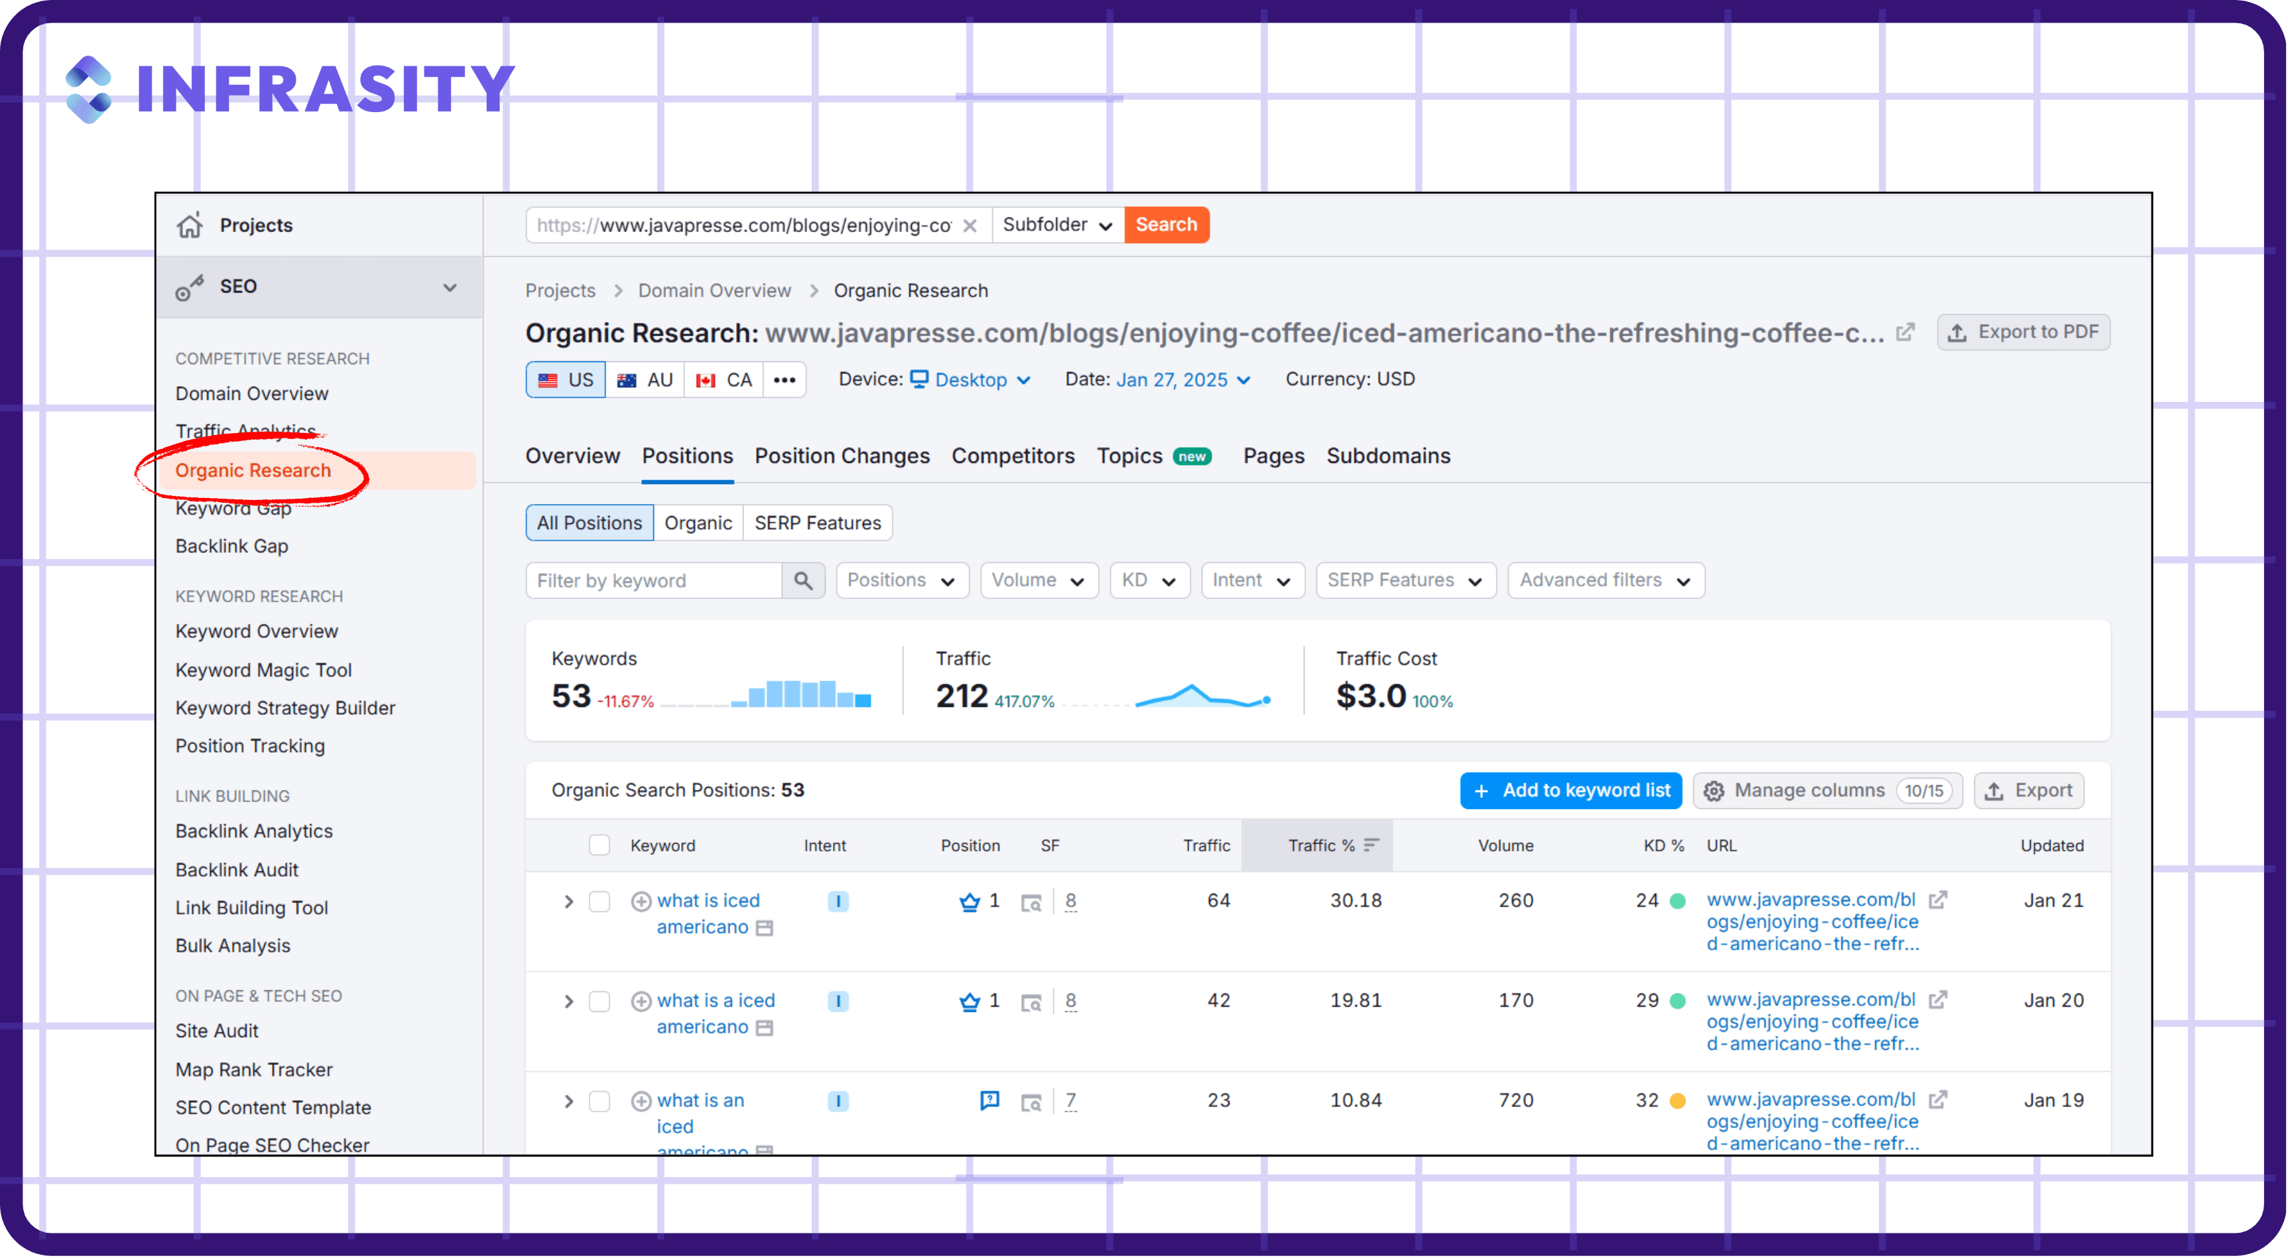Click the orange Search button
This screenshot has height=1258, width=2288.
(x=1166, y=225)
